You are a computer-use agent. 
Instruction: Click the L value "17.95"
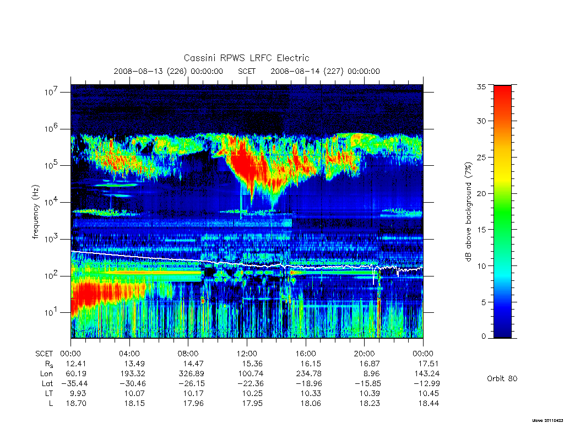point(252,404)
